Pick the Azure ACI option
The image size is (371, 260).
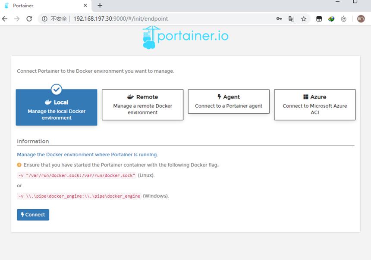pyautogui.click(x=314, y=105)
